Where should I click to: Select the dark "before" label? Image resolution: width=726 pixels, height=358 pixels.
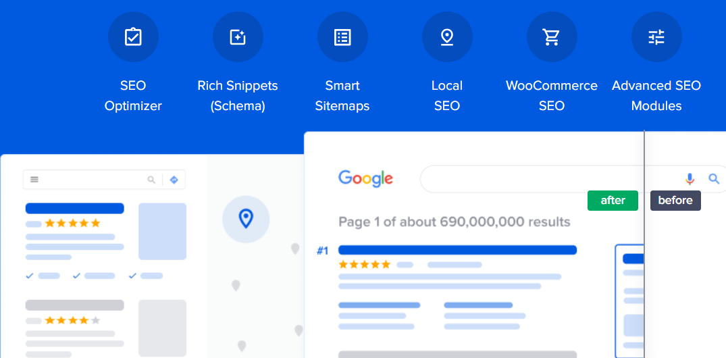tap(675, 201)
